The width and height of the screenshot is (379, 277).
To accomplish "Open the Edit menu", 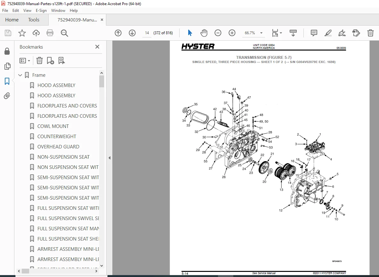I will tap(16, 10).
